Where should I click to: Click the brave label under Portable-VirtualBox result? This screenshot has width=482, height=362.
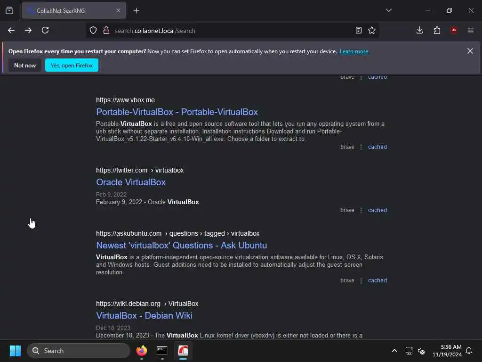[x=347, y=147]
